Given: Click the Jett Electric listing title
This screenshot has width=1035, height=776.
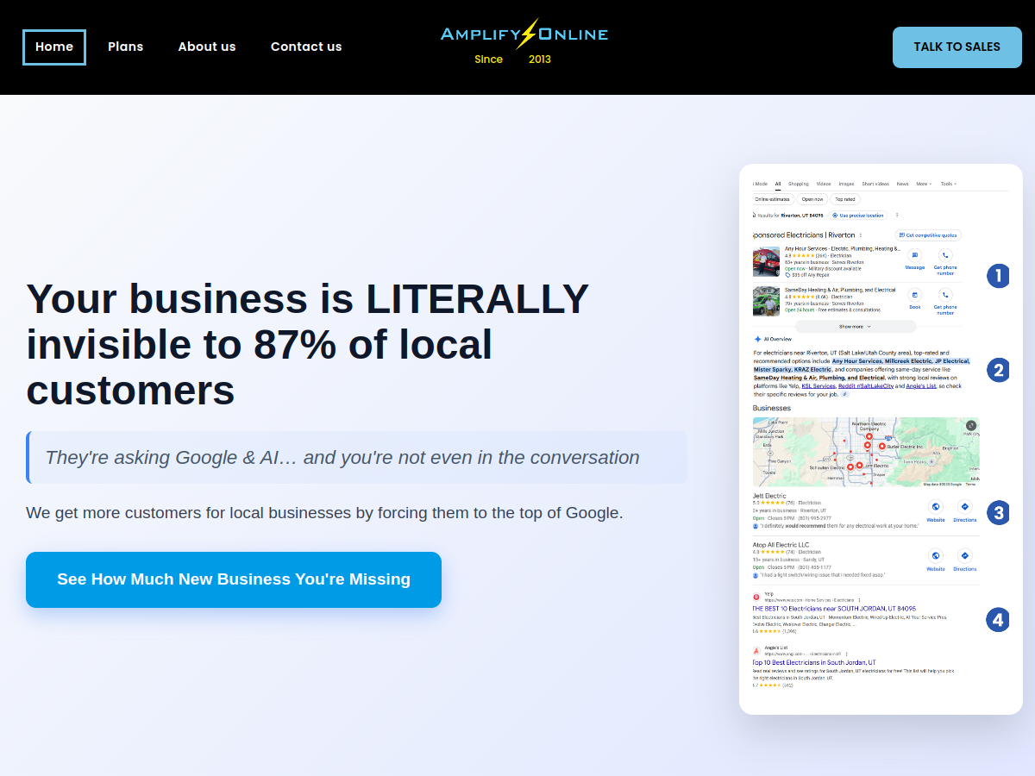Looking at the screenshot, I should pyautogui.click(x=769, y=496).
